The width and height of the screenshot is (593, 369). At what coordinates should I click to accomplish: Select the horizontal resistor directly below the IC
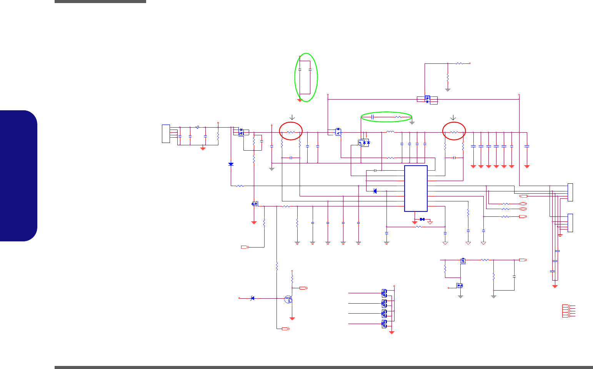point(419,227)
